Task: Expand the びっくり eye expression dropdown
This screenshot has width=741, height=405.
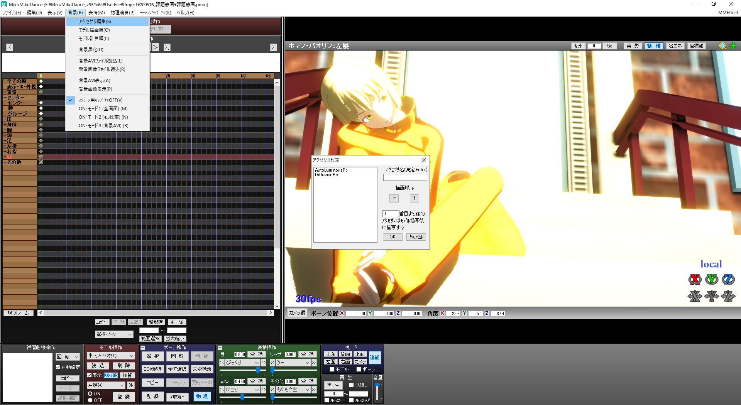Action: click(x=257, y=363)
